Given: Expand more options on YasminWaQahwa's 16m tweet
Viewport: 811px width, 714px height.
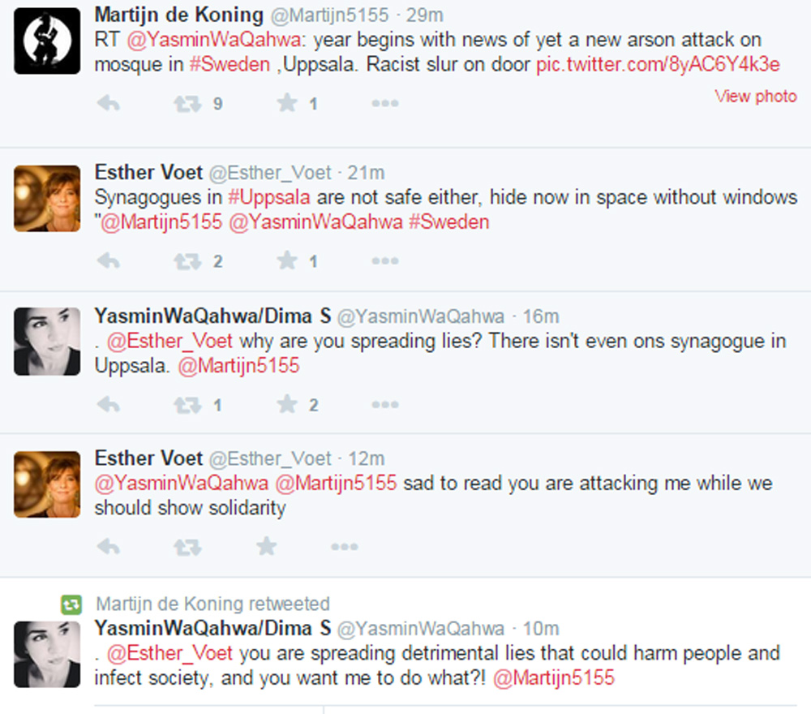Looking at the screenshot, I should [x=384, y=405].
